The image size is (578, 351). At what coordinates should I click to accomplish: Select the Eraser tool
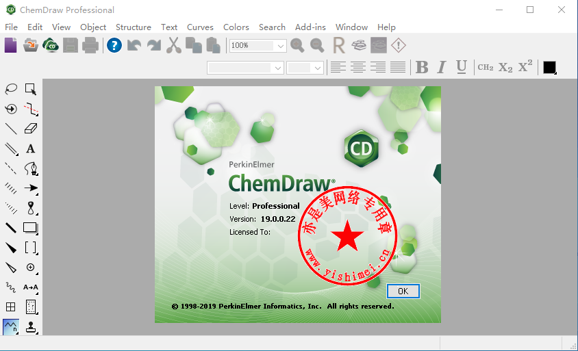(31, 129)
